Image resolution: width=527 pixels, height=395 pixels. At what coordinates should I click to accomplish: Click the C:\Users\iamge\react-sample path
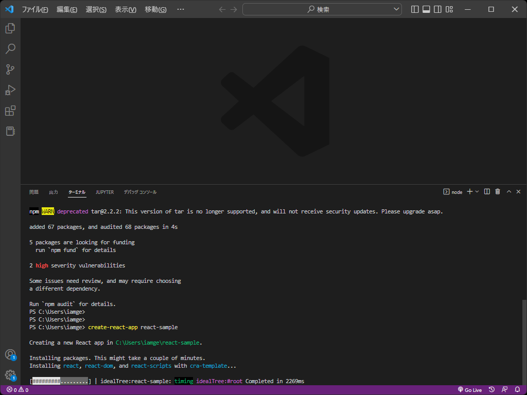click(x=157, y=343)
